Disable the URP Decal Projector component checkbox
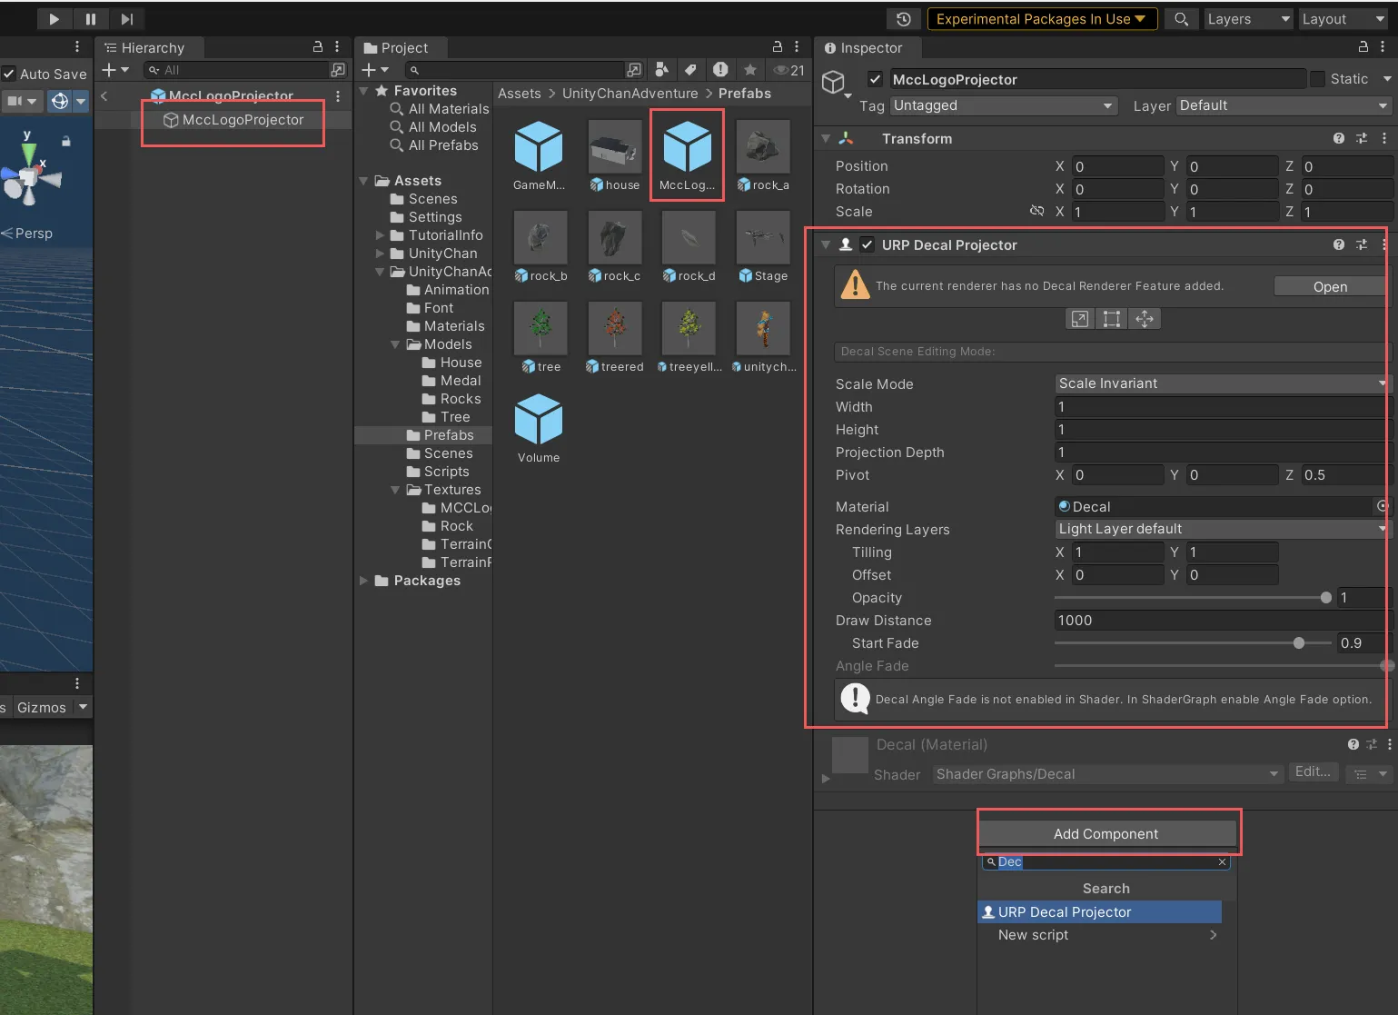Viewport: 1398px width, 1015px height. pos(868,244)
